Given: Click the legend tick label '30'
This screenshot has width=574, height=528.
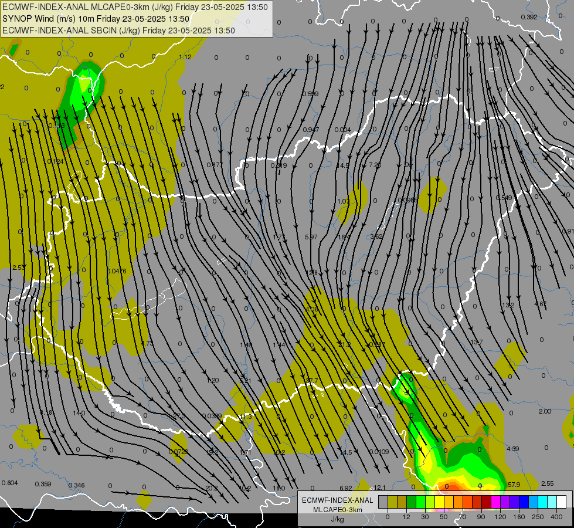Looking at the screenshot, I should click(x=425, y=517).
